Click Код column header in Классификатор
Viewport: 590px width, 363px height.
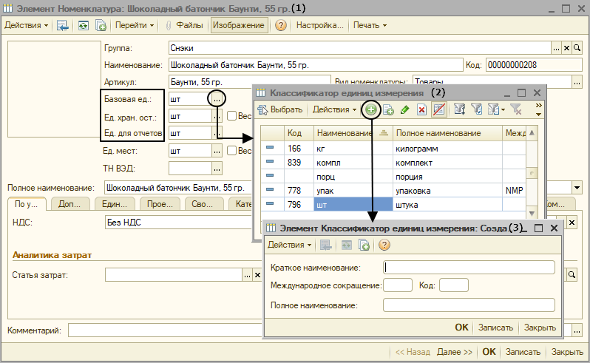(x=299, y=133)
